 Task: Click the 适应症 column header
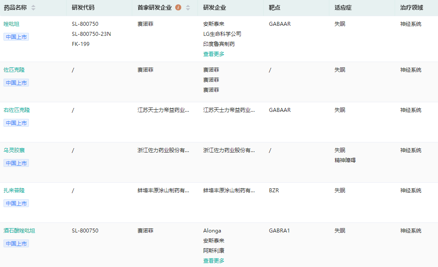tap(343, 8)
